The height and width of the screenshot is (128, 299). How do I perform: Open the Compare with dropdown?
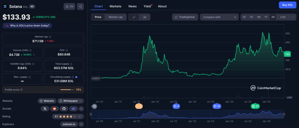219,17
